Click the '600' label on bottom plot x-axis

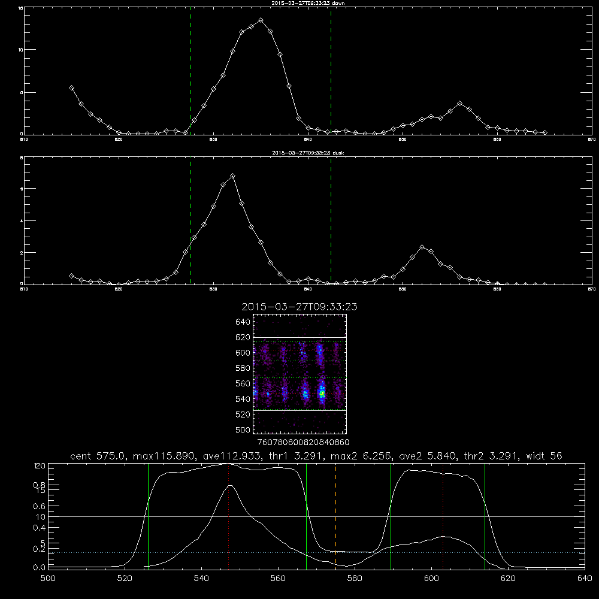tap(431, 579)
